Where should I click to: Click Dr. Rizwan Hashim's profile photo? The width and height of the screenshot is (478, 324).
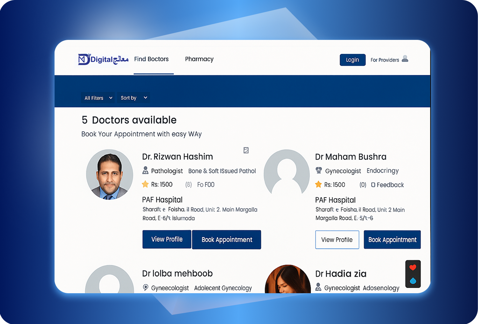click(x=110, y=175)
